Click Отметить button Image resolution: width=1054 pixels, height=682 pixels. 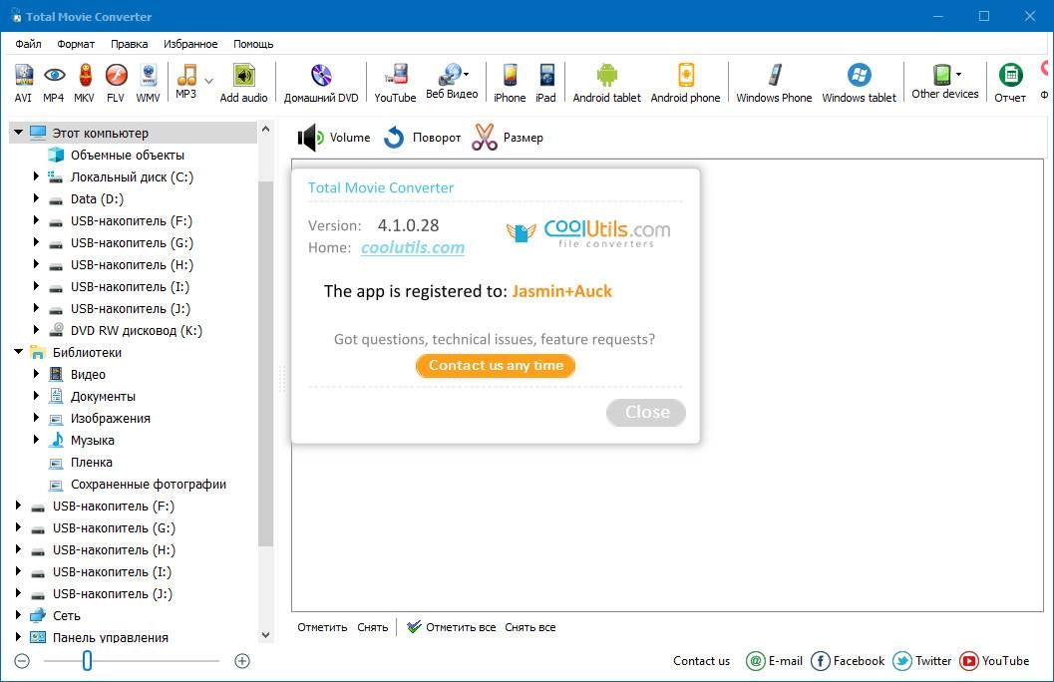click(322, 627)
